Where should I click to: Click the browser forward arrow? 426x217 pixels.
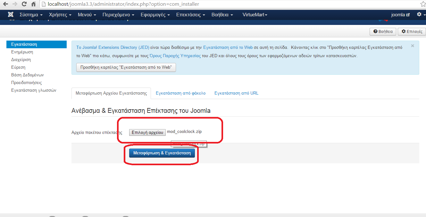click(x=15, y=4)
